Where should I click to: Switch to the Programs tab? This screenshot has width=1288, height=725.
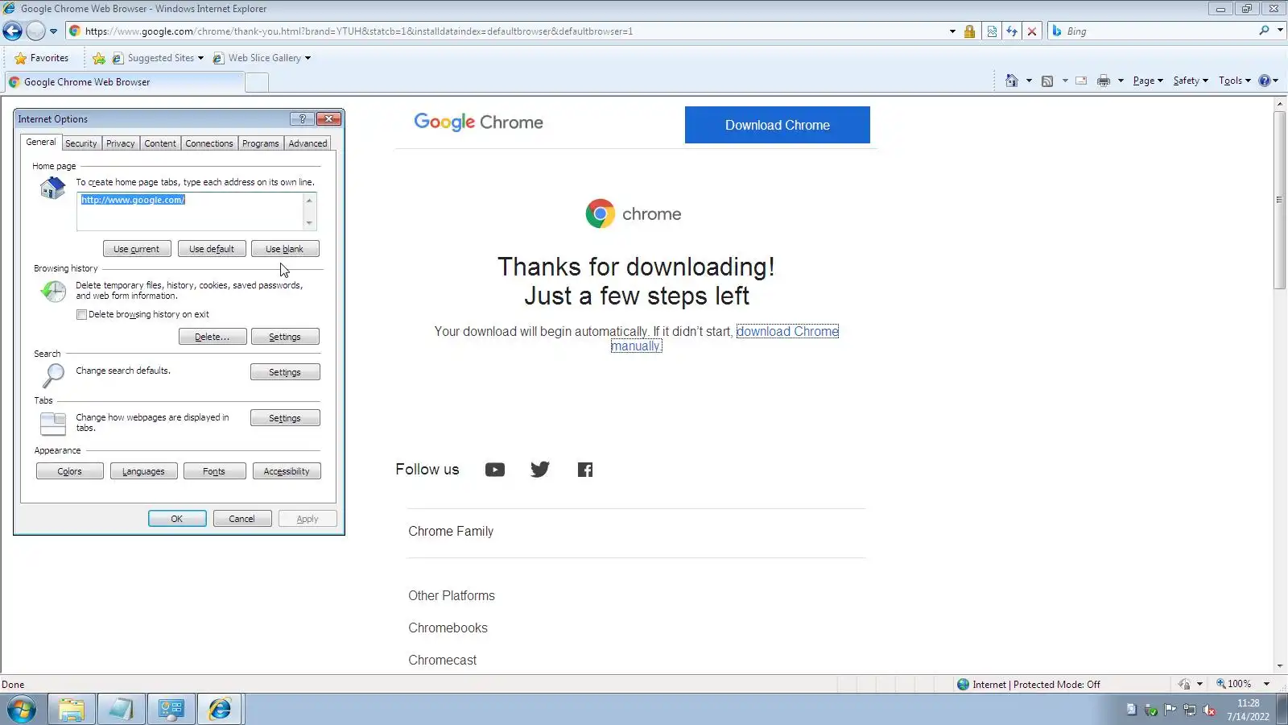[261, 143]
